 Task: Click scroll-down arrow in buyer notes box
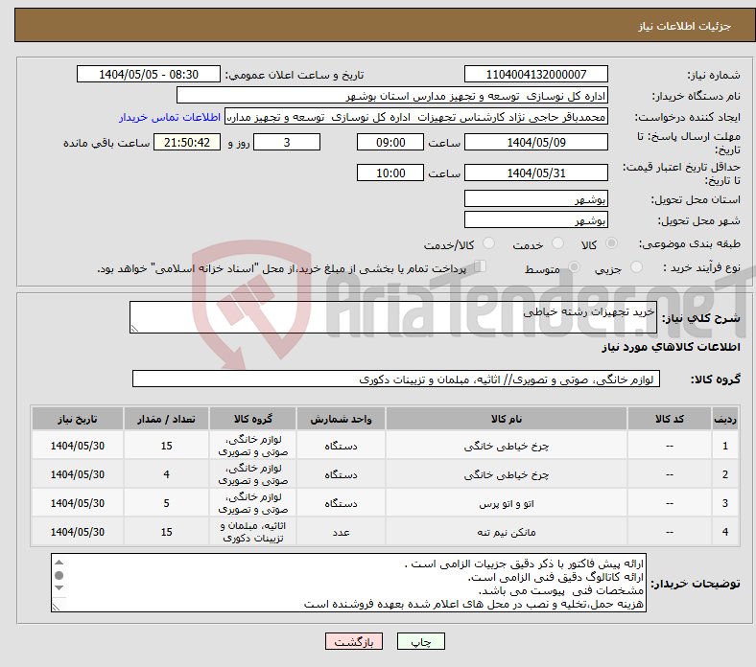[x=59, y=587]
